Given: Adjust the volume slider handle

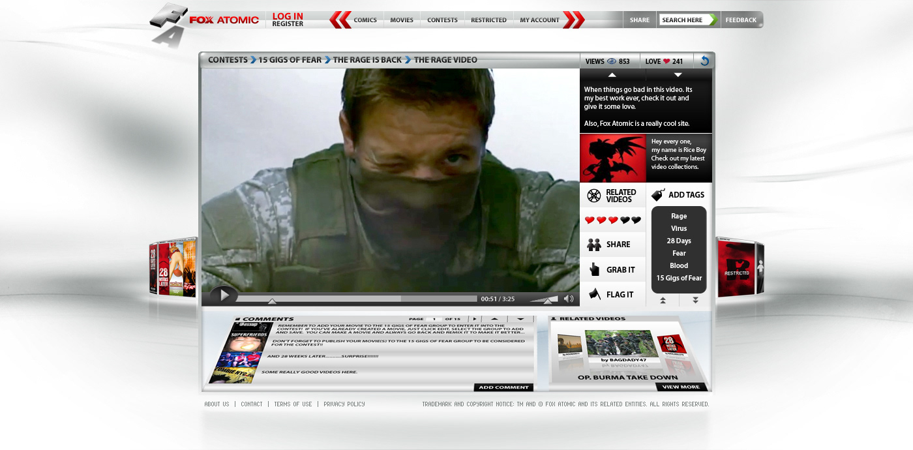Looking at the screenshot, I should (x=546, y=301).
